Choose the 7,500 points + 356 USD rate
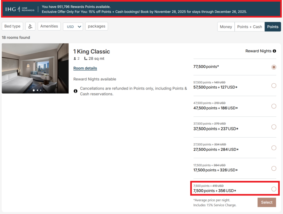Screen dimensions: 283x214 [274, 189]
